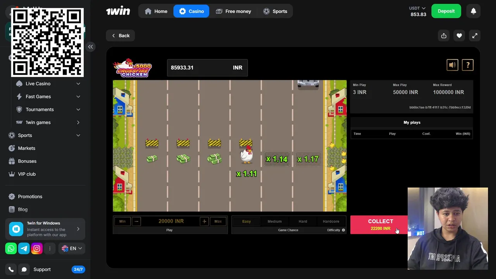Click the 24/7 support badge
496x279 pixels.
point(78,269)
